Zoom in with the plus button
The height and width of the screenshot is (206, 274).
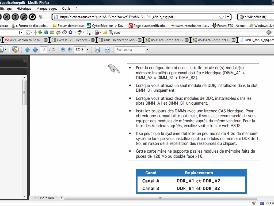tap(70, 50)
